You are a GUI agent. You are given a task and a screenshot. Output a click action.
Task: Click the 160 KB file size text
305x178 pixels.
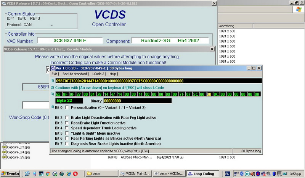(112, 157)
